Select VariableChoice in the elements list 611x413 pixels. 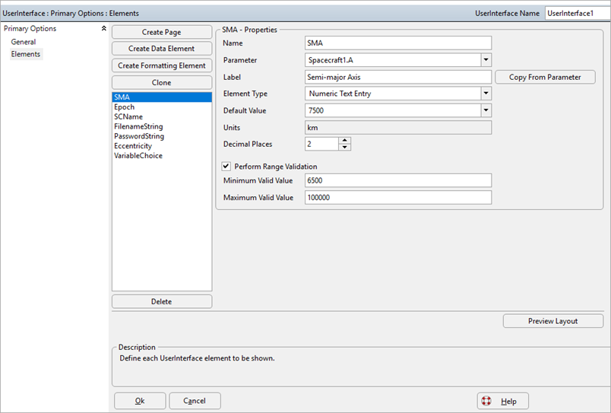tap(162, 156)
